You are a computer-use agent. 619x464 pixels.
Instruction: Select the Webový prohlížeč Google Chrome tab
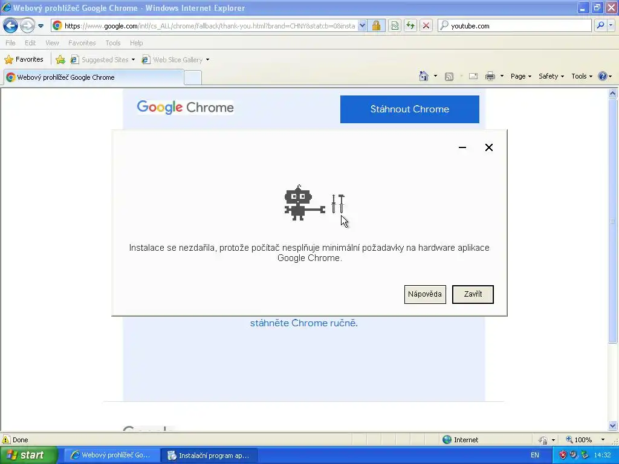94,77
